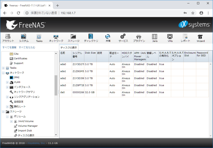Viewport: 213px width, 148px height.
Task: Open a new browser tab
Action: 57,6
